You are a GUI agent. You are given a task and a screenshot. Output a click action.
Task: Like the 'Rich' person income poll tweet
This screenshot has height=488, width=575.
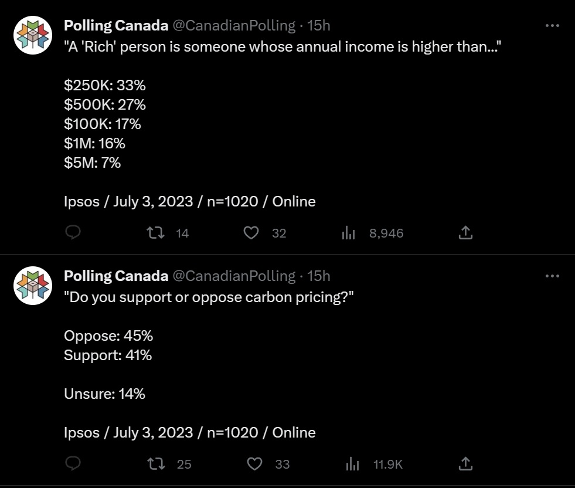coord(251,233)
